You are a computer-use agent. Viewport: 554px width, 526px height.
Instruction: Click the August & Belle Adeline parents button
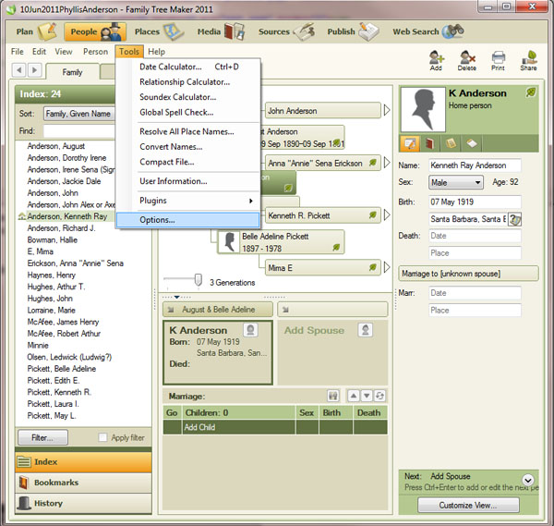[218, 309]
